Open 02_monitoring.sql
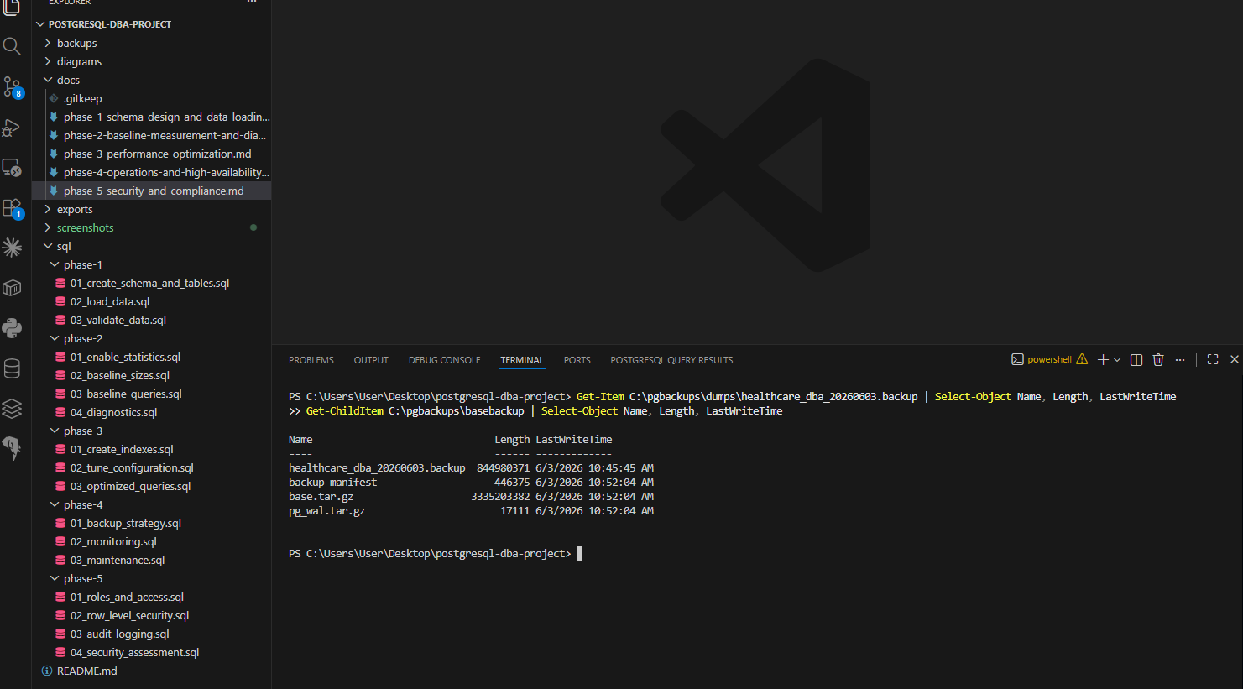This screenshot has width=1243, height=689. click(x=151, y=541)
